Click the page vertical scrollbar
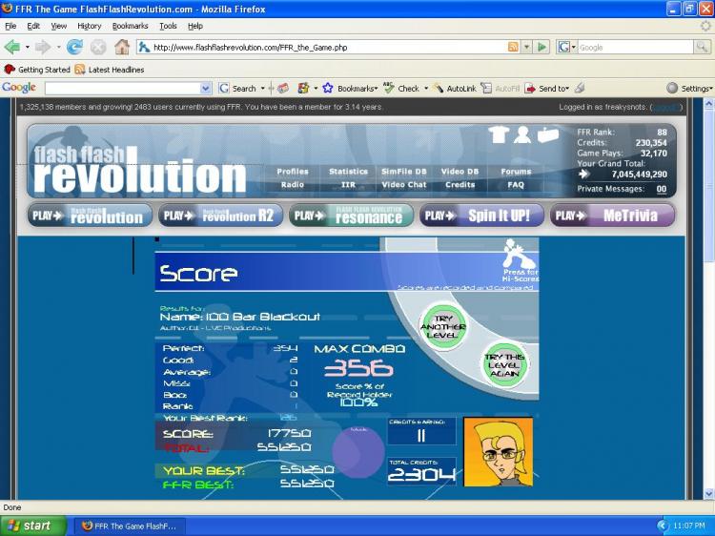The height and width of the screenshot is (536, 715). 708,299
